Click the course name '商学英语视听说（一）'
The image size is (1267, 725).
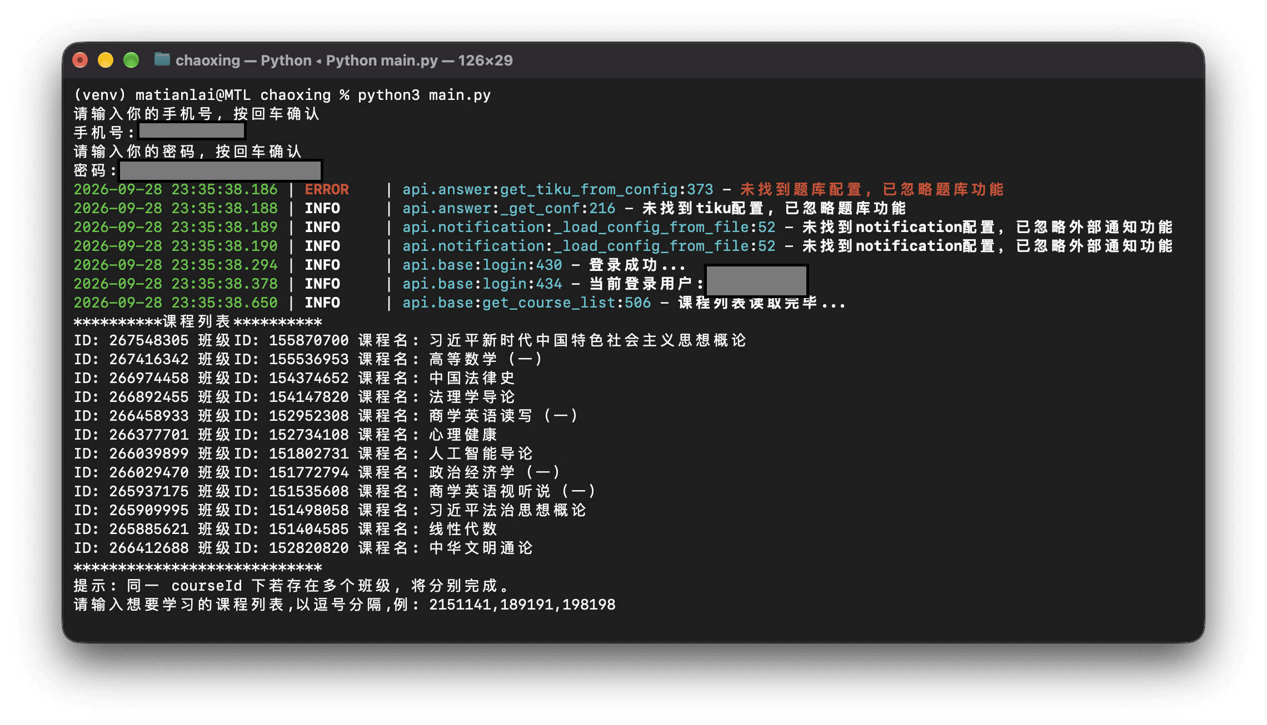pos(512,491)
